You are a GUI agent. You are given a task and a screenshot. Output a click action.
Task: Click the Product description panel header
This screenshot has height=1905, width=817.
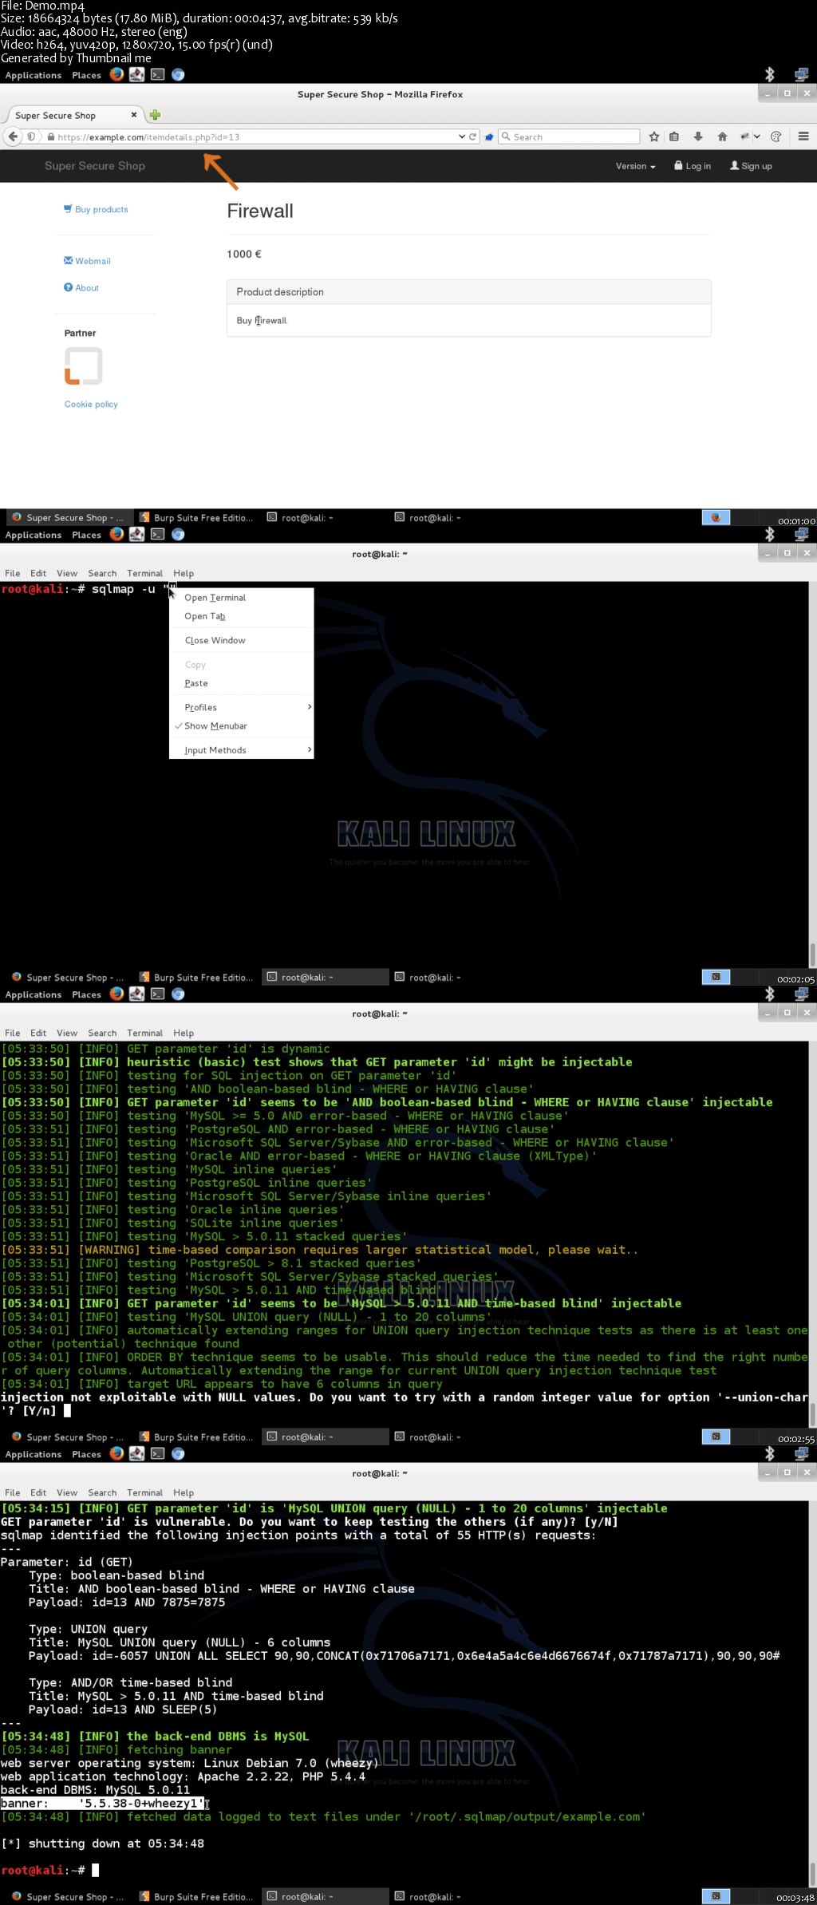point(469,292)
